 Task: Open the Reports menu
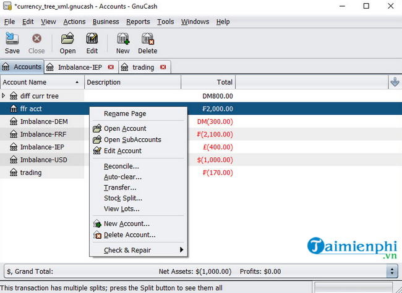[138, 22]
